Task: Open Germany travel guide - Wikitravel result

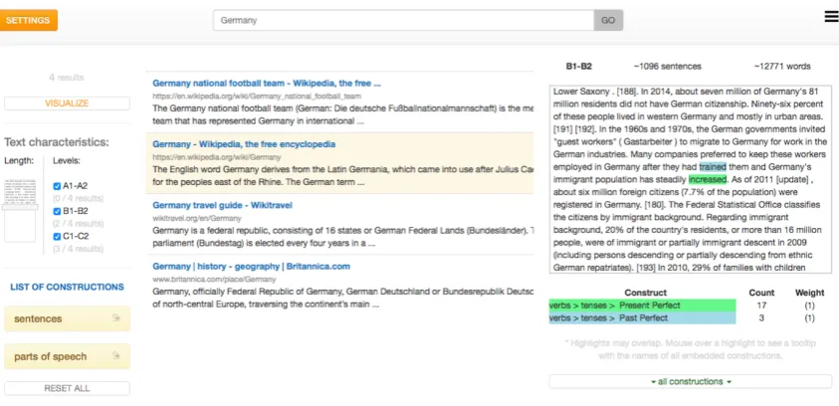Action: (x=222, y=205)
